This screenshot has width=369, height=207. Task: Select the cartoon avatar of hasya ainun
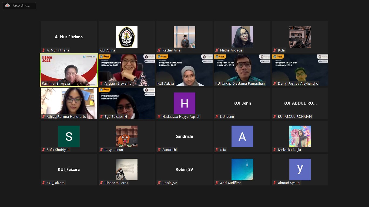(126, 136)
